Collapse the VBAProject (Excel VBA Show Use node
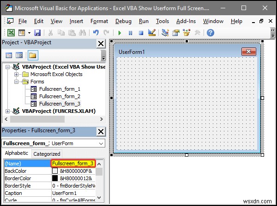277x206 pixels. click(7, 67)
